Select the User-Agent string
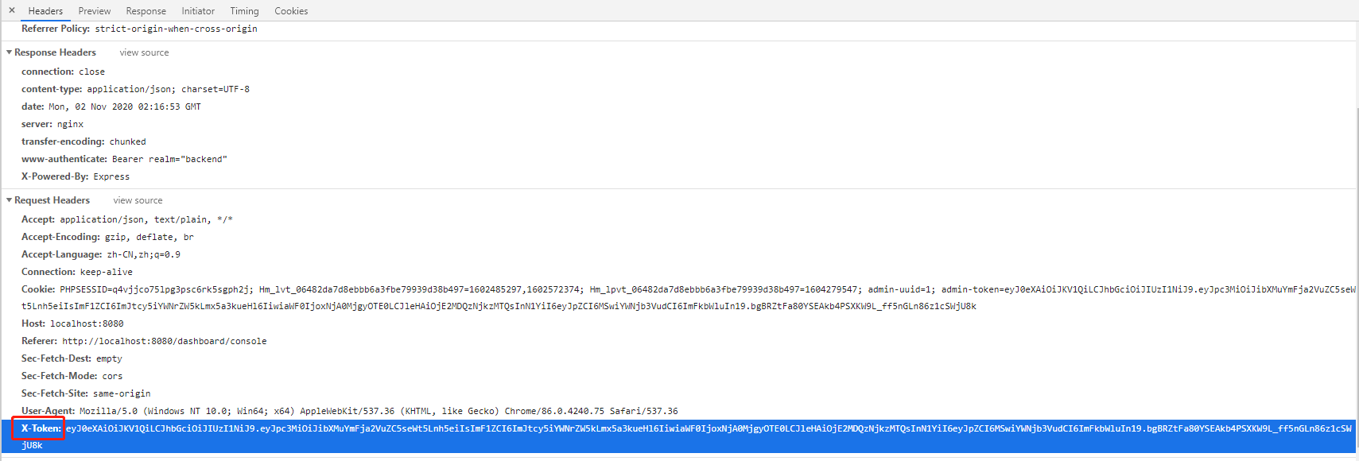 [374, 410]
